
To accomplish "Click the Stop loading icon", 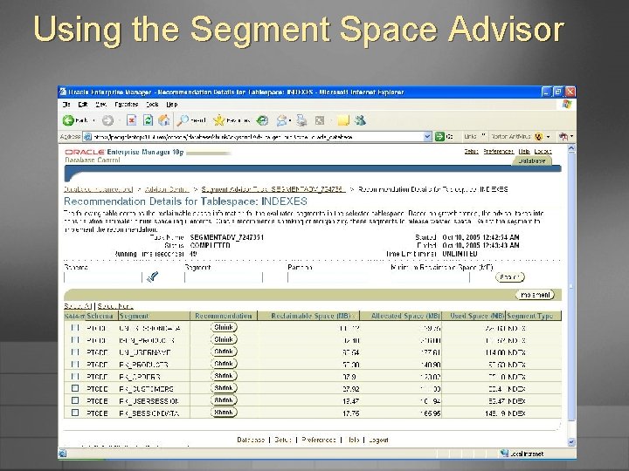I will [x=131, y=120].
